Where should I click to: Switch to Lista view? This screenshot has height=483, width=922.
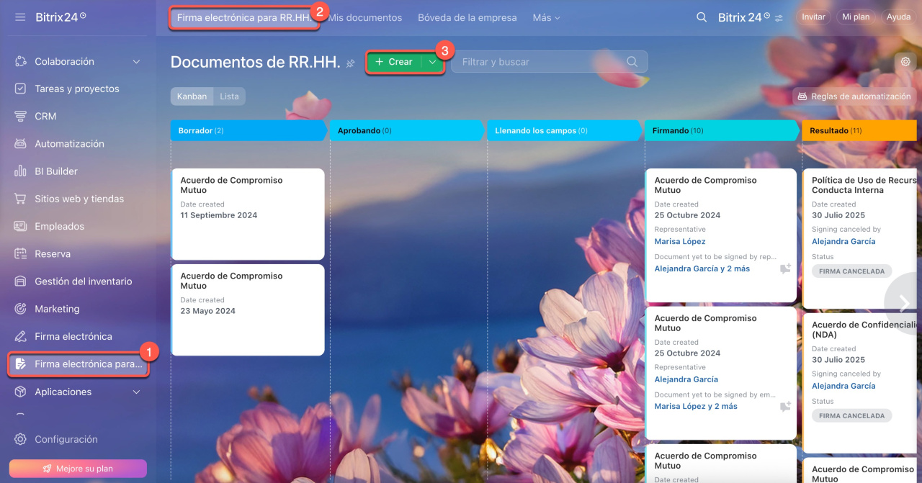229,96
